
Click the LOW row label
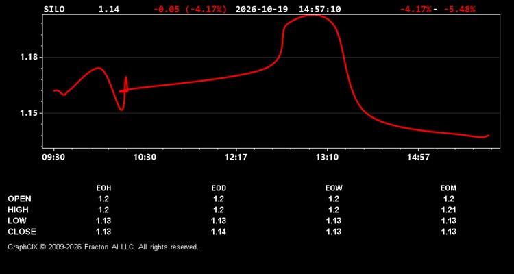click(17, 221)
